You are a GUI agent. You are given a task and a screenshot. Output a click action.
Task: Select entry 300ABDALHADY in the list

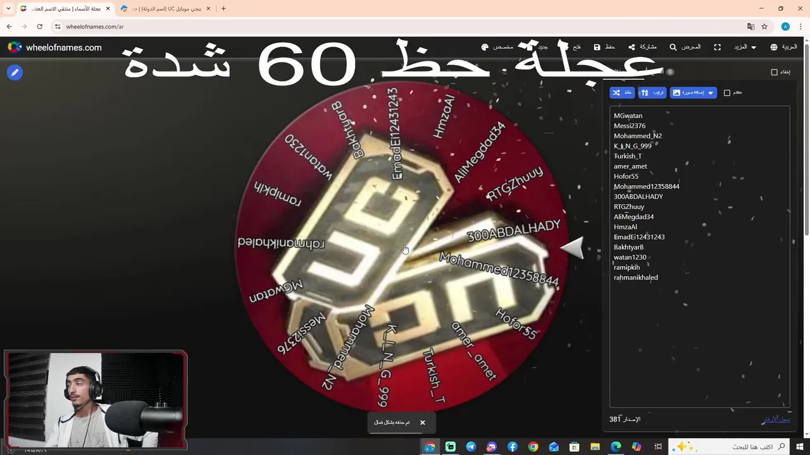point(639,197)
